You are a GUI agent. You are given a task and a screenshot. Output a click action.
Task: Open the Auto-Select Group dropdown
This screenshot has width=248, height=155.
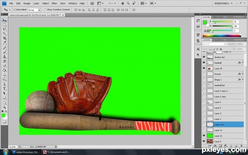coord(39,10)
